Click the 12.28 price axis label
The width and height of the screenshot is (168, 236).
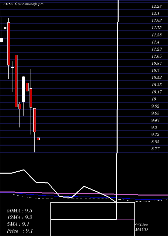tap(157, 6)
